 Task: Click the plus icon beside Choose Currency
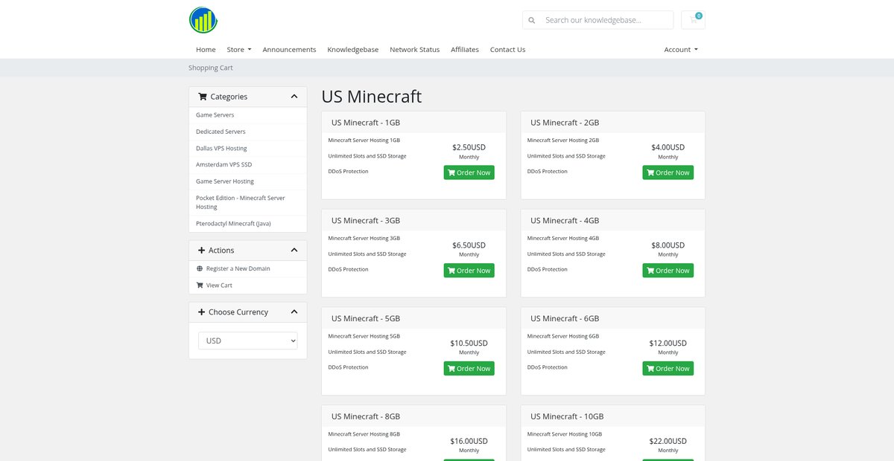(202, 312)
